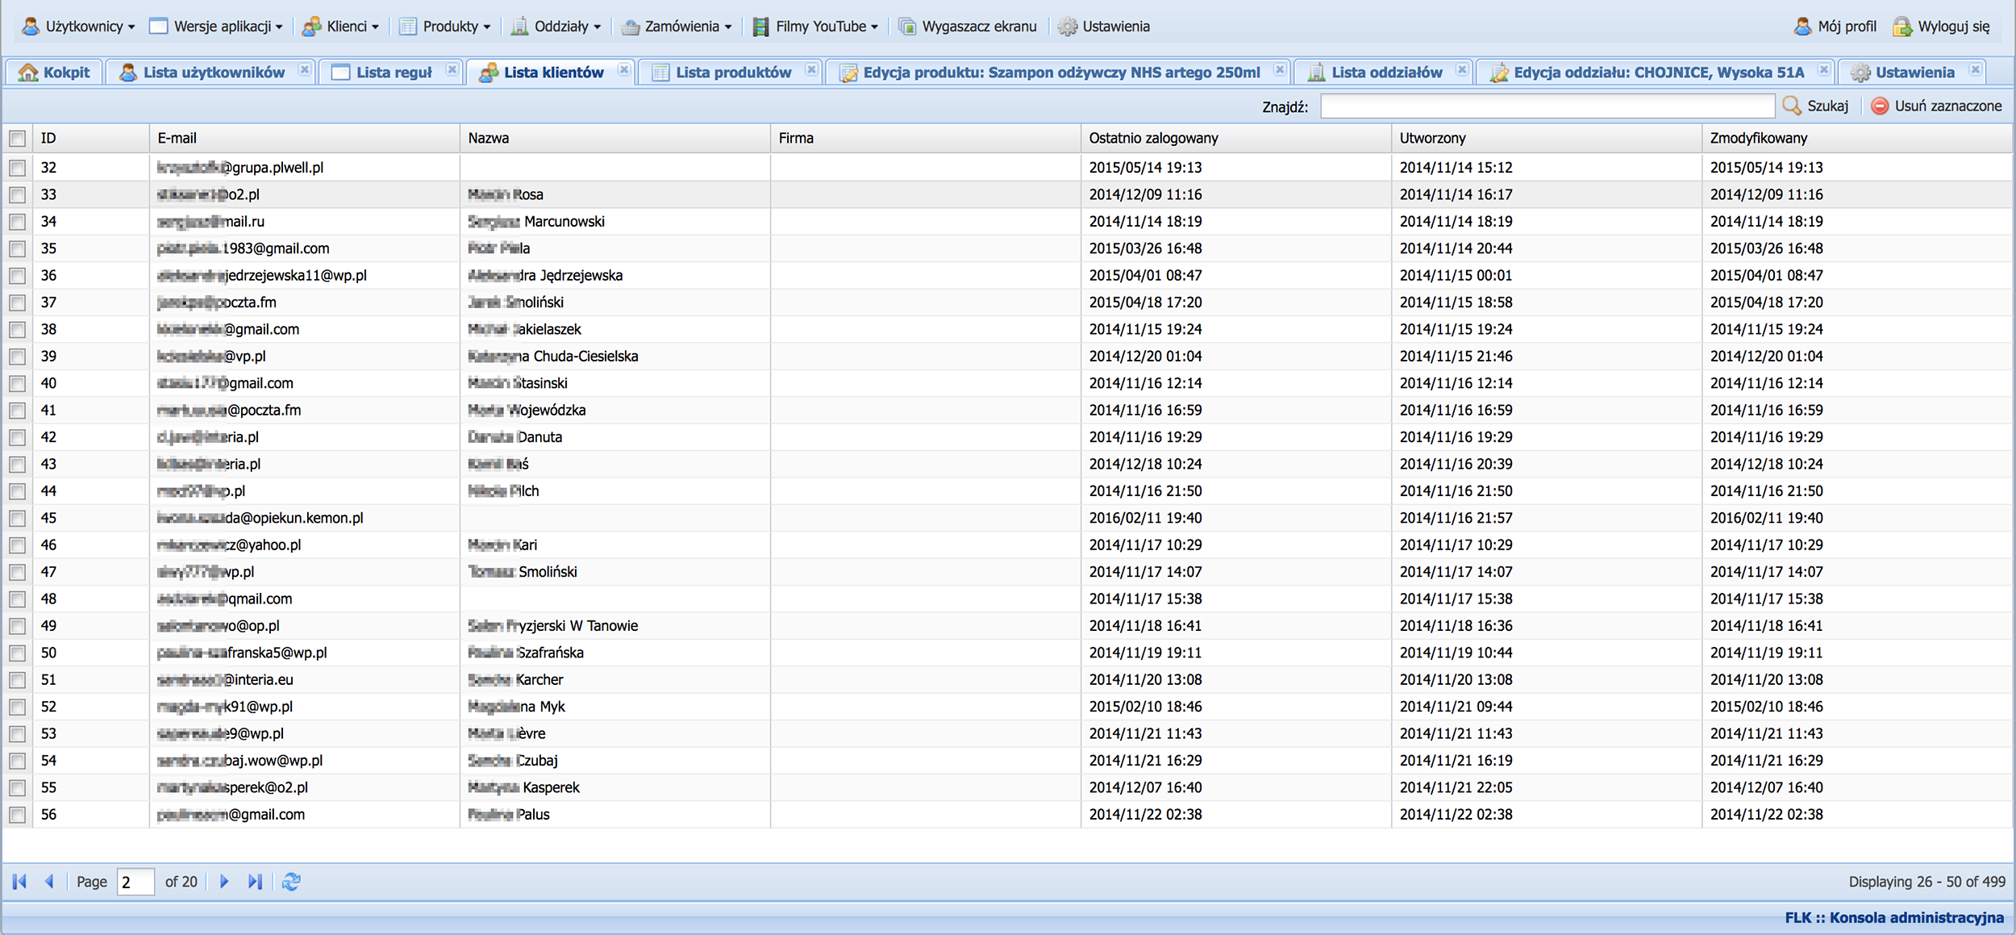2016x935 pixels.
Task: Open Mój profil
Action: tap(1835, 27)
